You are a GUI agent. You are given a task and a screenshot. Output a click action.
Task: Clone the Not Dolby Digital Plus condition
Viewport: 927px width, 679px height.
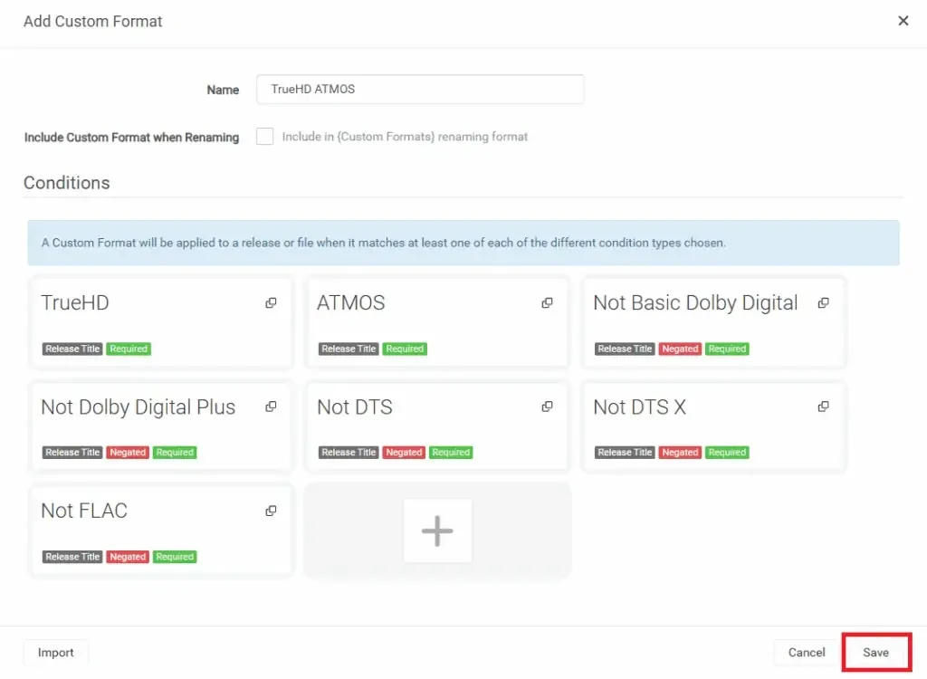[x=271, y=406]
